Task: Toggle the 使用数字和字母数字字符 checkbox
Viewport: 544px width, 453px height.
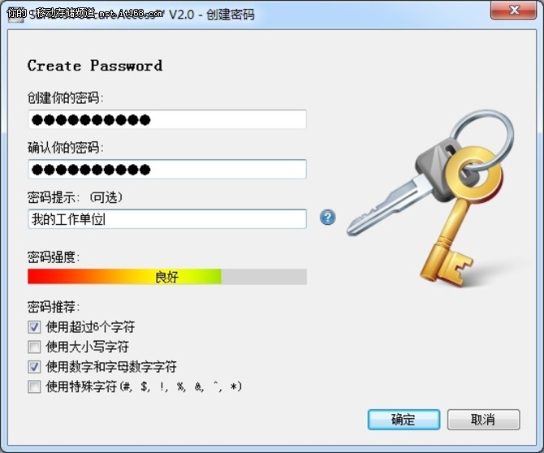Action: tap(34, 367)
